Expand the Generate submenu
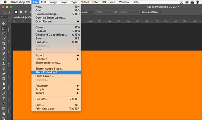 (x=56, y=59)
